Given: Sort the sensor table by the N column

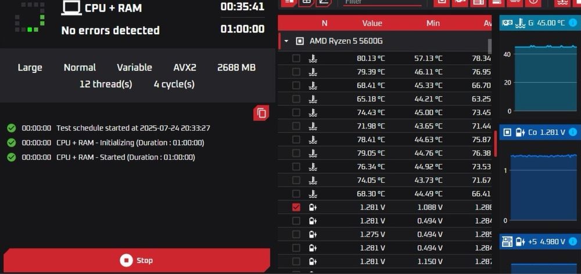Looking at the screenshot, I should (324, 23).
